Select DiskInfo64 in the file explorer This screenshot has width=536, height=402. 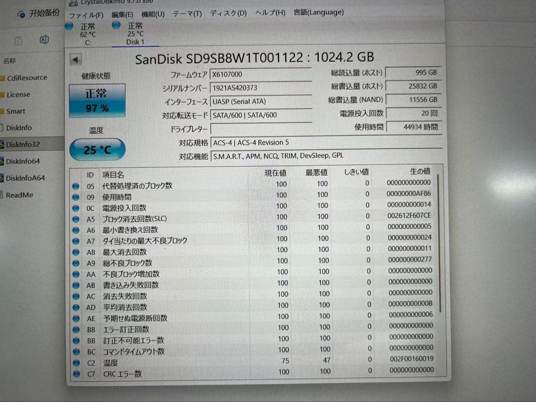tap(22, 161)
